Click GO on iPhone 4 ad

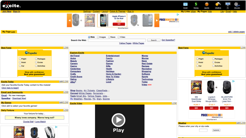point(119,24)
